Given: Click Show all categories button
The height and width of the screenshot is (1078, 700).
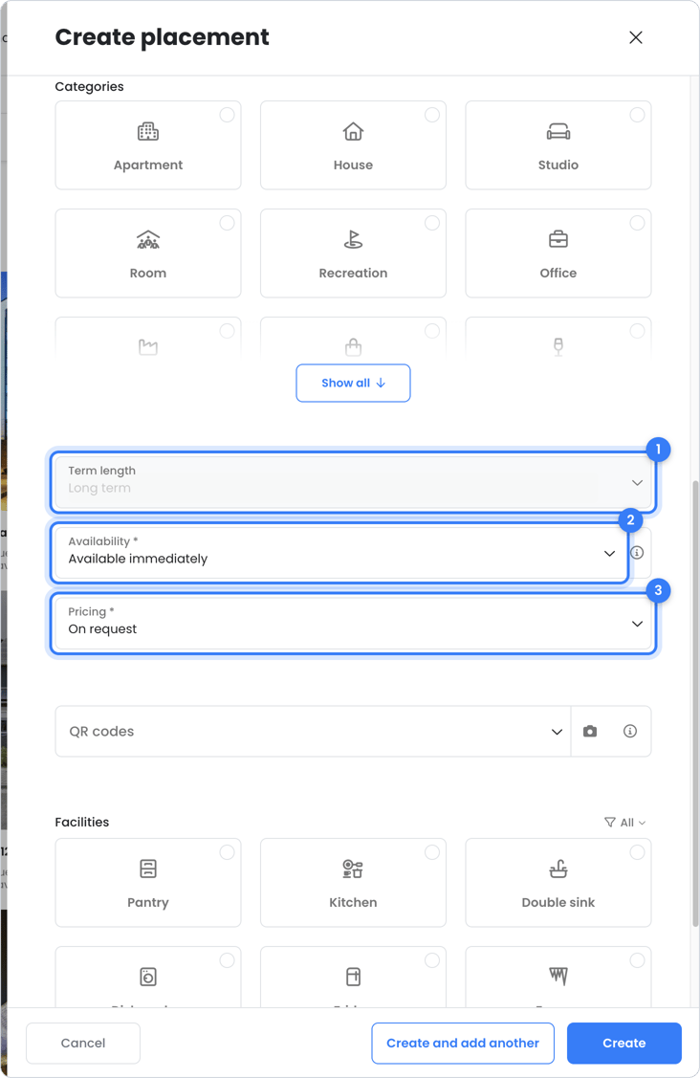Looking at the screenshot, I should click(x=353, y=383).
